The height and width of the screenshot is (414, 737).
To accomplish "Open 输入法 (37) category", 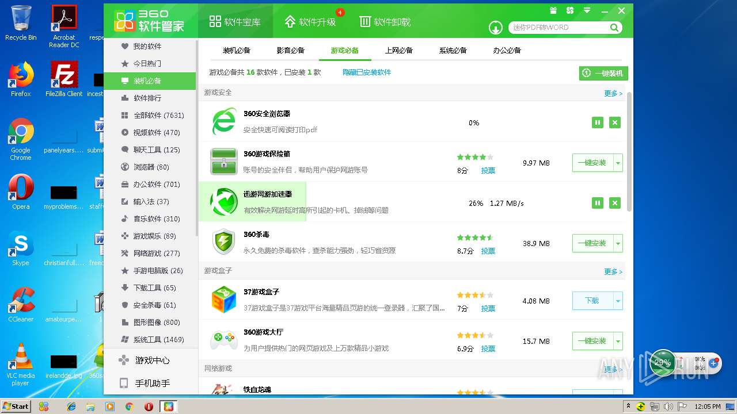I will [x=150, y=201].
